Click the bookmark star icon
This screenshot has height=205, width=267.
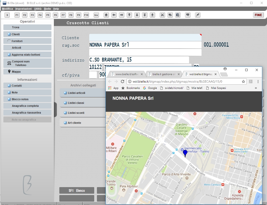tap(243, 81)
